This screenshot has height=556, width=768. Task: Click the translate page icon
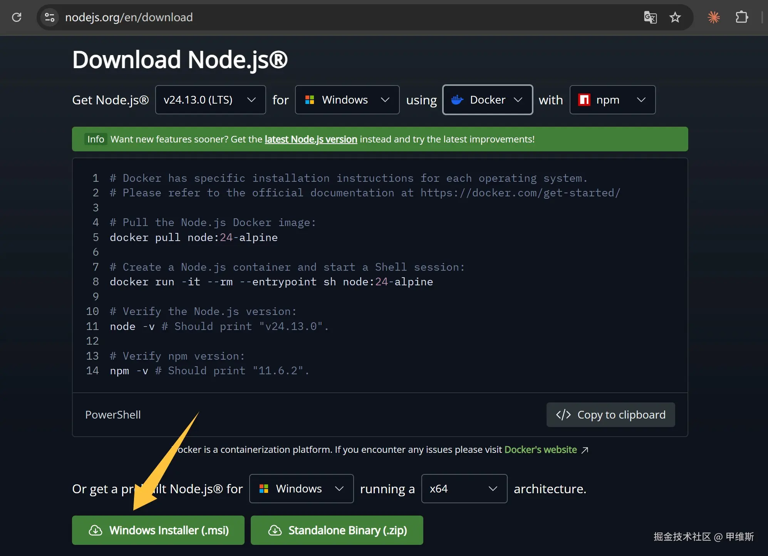pos(650,17)
